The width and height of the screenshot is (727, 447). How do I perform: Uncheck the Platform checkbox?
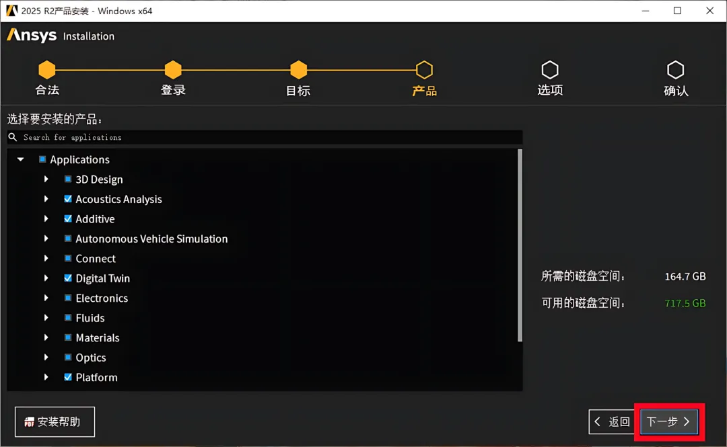pos(68,377)
